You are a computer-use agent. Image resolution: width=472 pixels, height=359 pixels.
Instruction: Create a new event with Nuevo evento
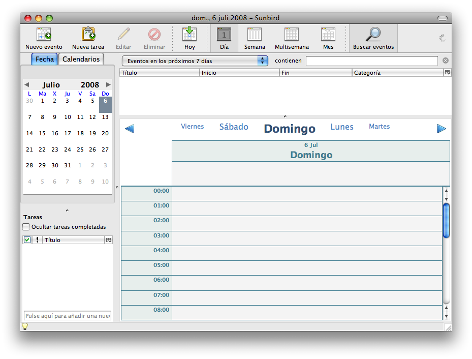coord(44,38)
